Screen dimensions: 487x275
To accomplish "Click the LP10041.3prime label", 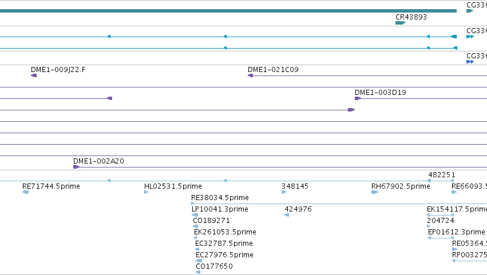I will 220,209.
